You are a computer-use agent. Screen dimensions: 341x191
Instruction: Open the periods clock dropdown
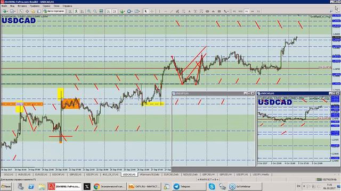130,11
